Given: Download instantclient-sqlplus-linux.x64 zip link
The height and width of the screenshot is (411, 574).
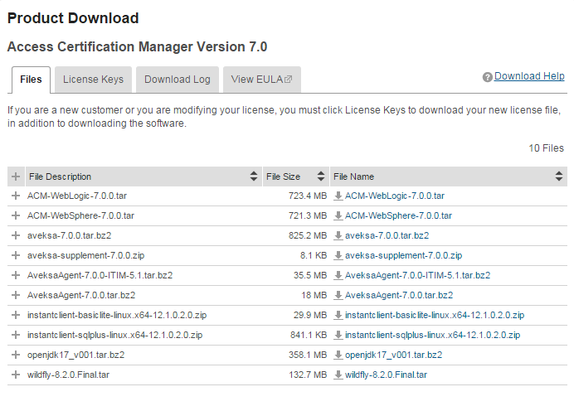Looking at the screenshot, I should pos(432,335).
